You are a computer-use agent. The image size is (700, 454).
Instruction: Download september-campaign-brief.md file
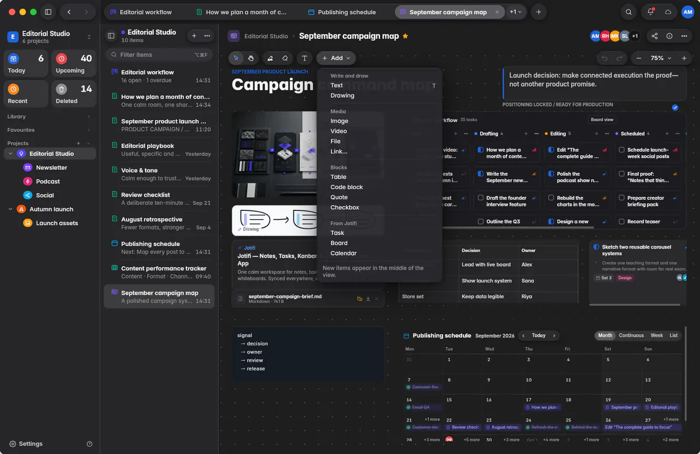(x=368, y=299)
